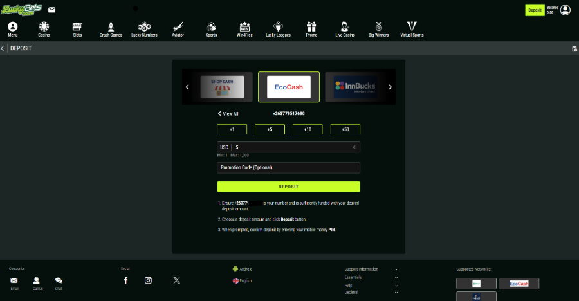This screenshot has width=579, height=301.
Task: Click the green Deposit button in header
Action: pos(535,10)
